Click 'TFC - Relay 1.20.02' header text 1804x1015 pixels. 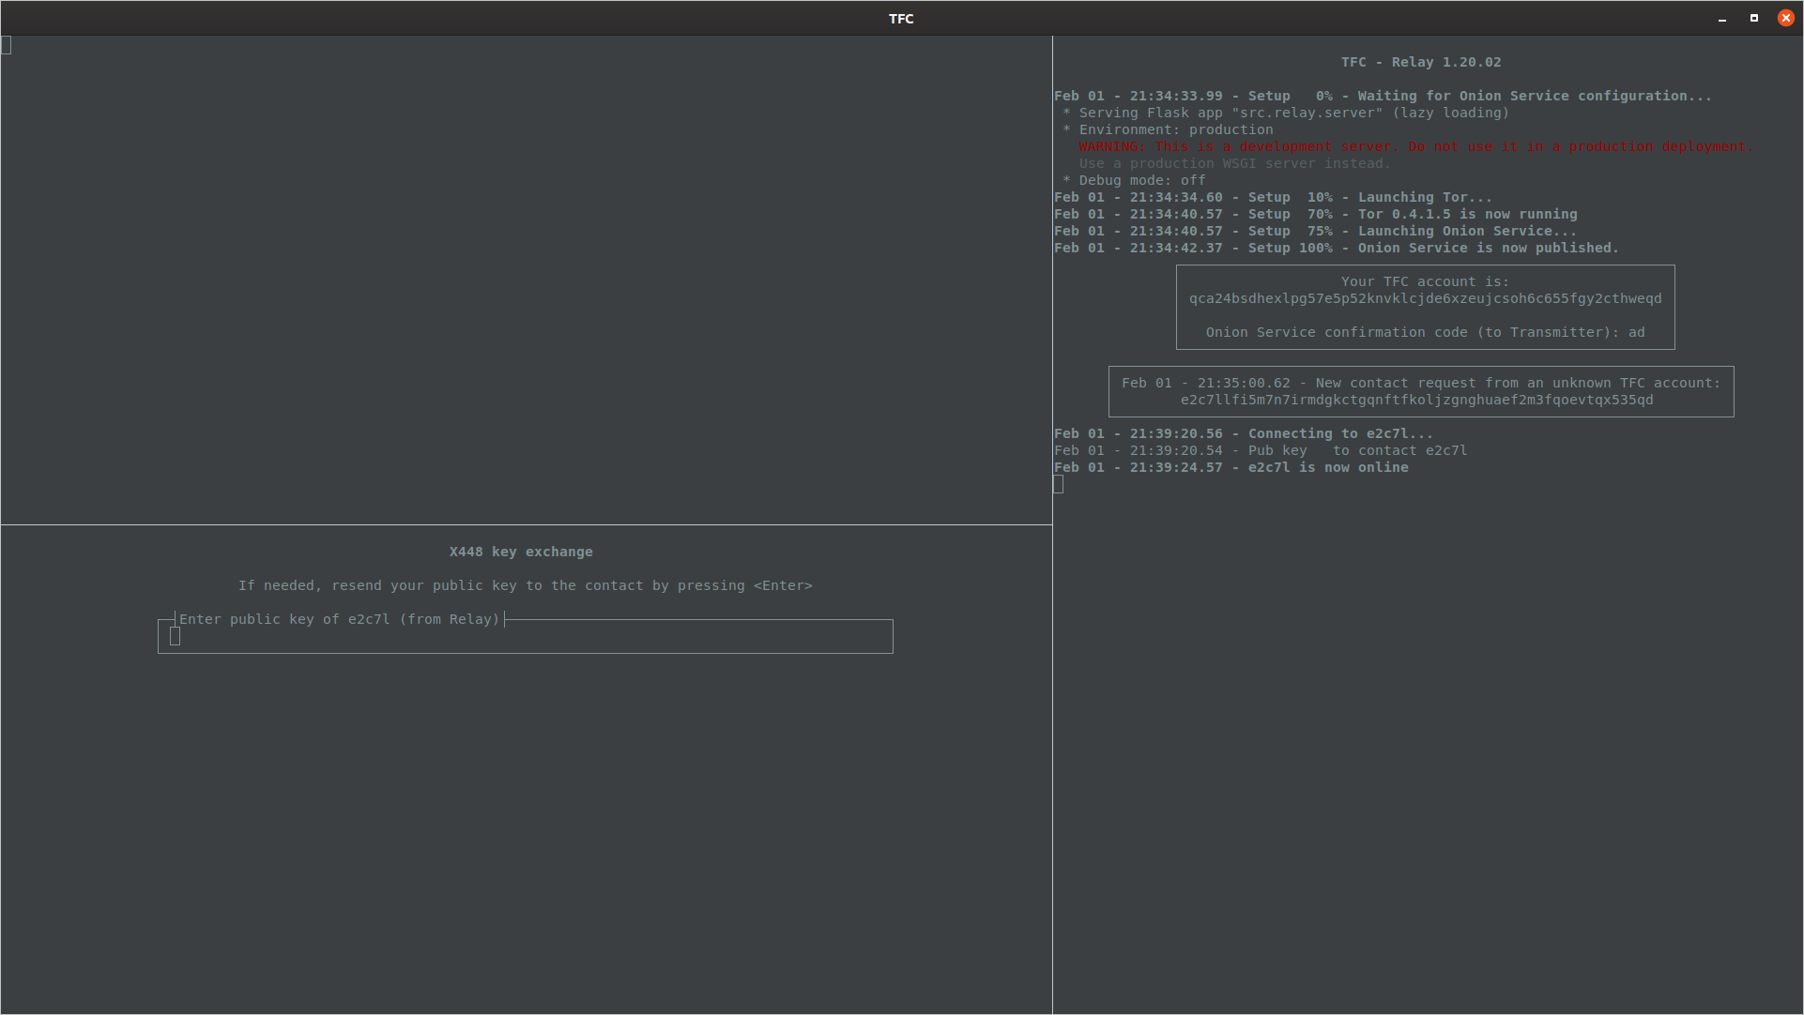click(1420, 62)
